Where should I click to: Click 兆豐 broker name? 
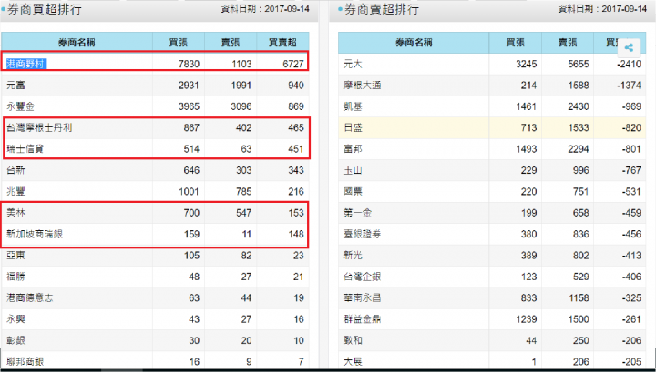click(15, 192)
